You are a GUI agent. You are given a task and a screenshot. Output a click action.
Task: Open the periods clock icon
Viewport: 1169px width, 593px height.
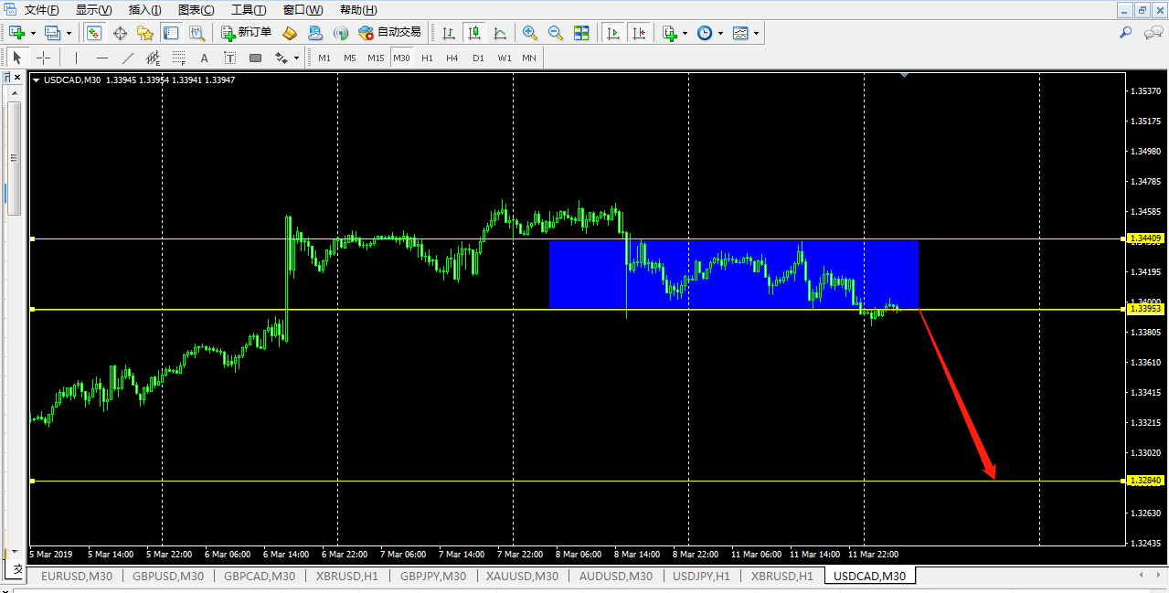(705, 33)
